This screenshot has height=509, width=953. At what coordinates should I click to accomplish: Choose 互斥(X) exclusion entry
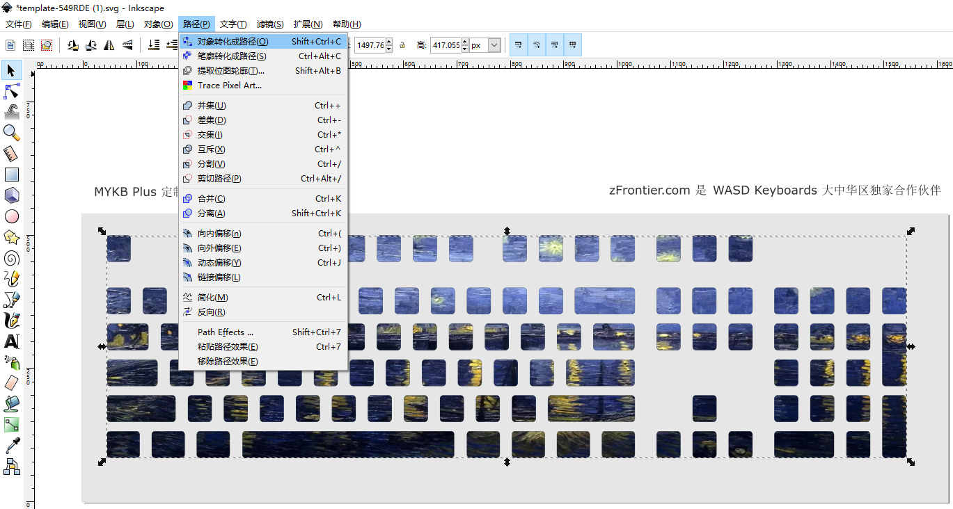(x=263, y=150)
